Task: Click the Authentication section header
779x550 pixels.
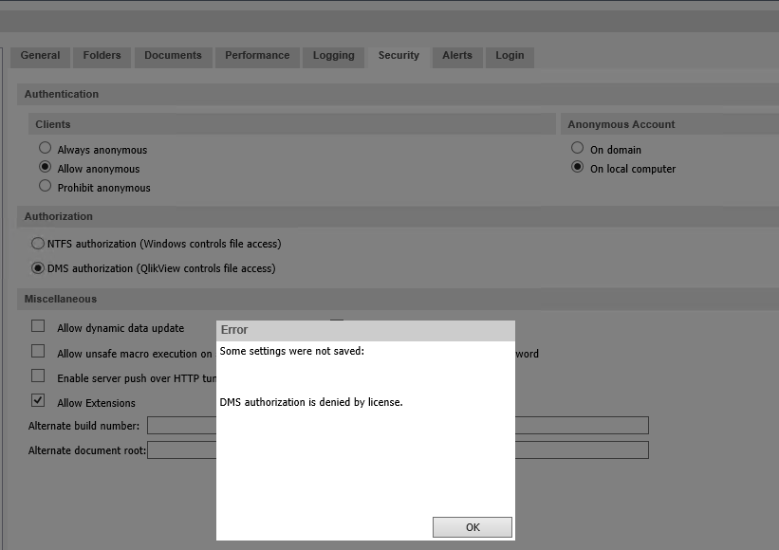Action: point(398,94)
